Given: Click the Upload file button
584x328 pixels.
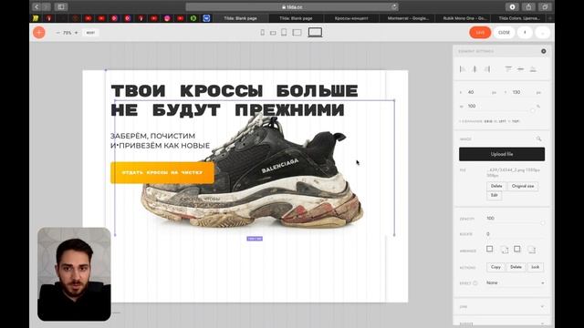Looking at the screenshot, I should (502, 154).
